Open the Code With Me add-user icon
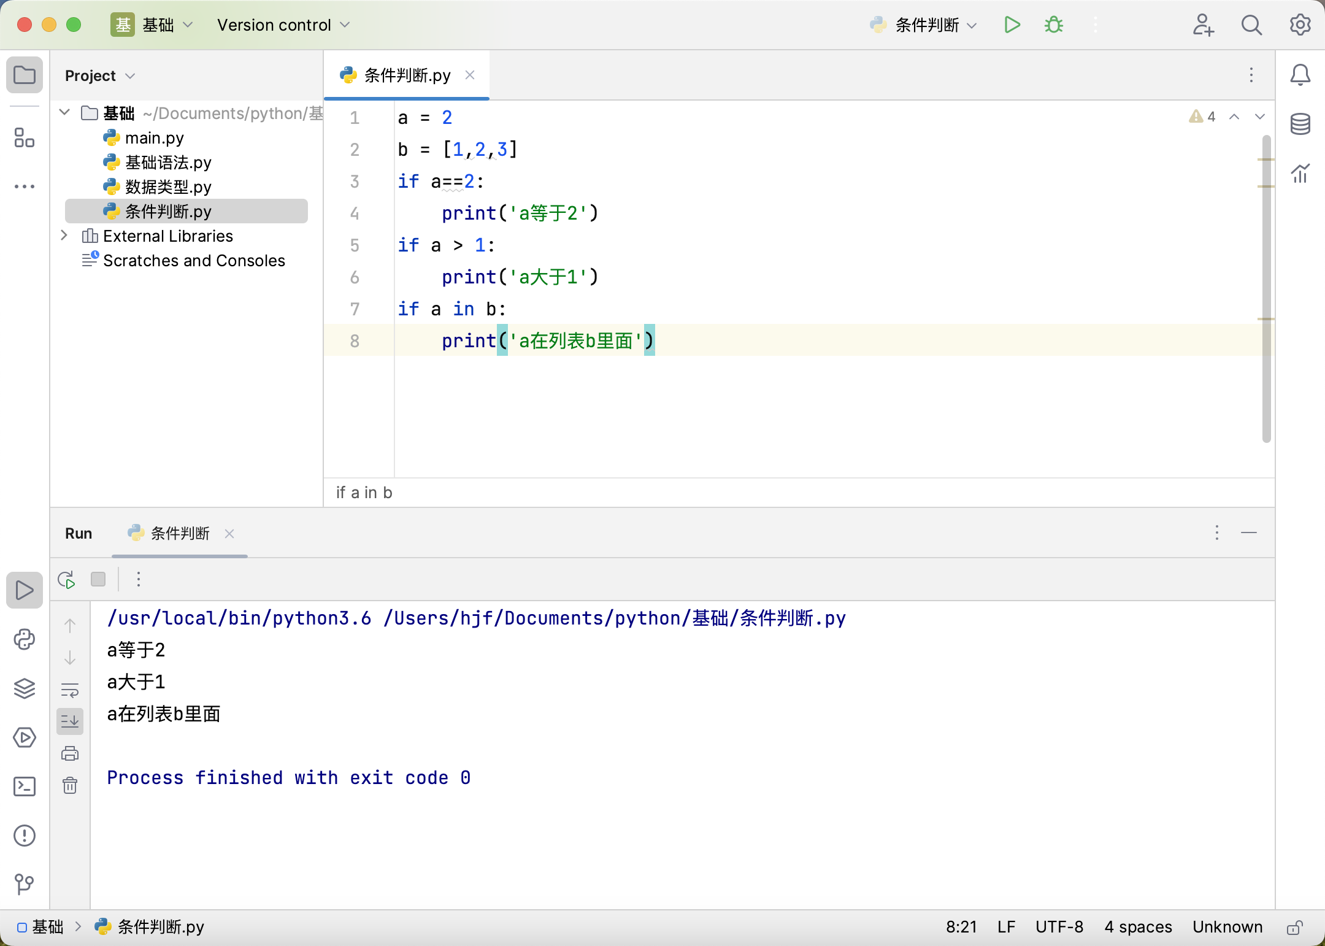Viewport: 1325px width, 946px height. 1203,25
